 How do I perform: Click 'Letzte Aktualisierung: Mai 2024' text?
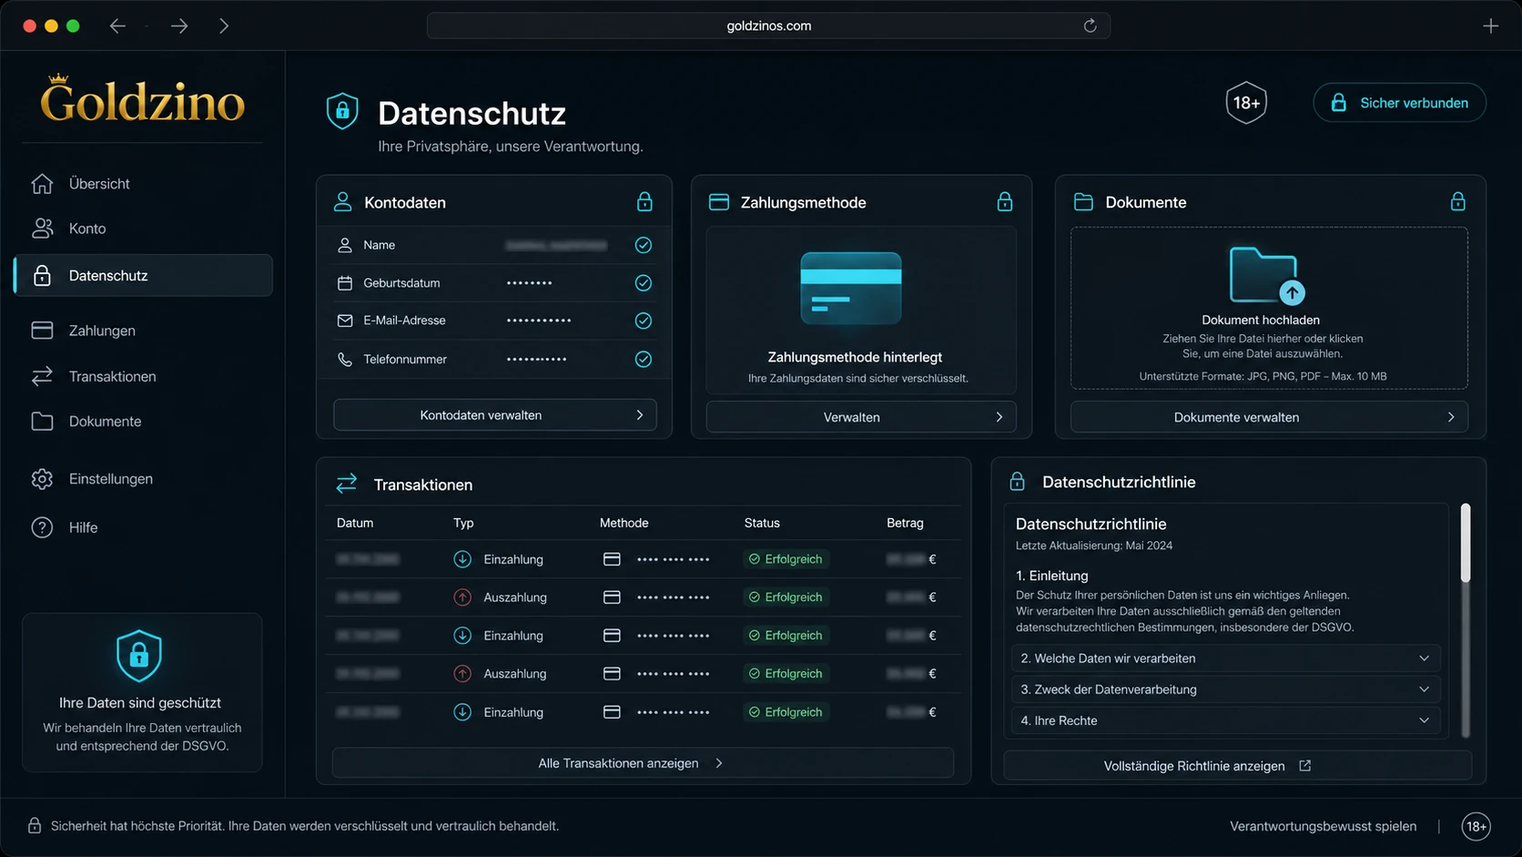coord(1094,546)
